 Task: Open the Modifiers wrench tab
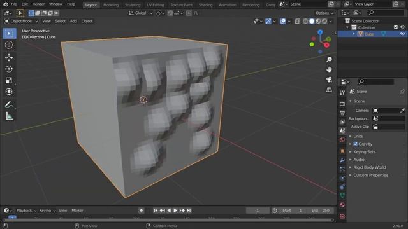(342, 160)
